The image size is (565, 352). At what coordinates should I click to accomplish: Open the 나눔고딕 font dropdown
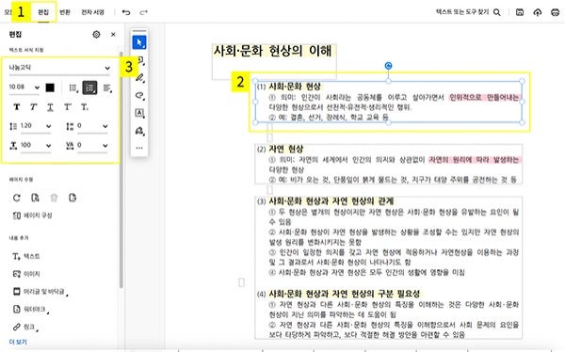click(x=59, y=68)
